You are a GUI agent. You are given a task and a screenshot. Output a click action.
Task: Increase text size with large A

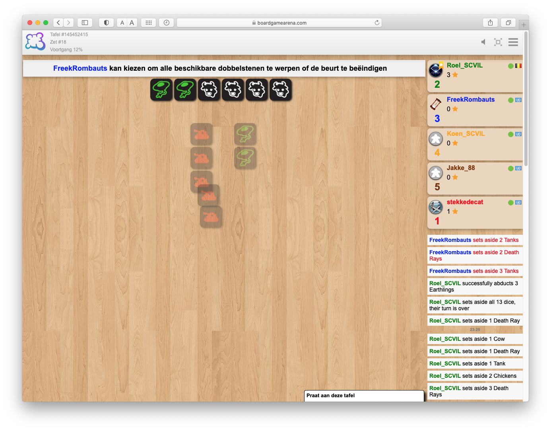tap(132, 23)
